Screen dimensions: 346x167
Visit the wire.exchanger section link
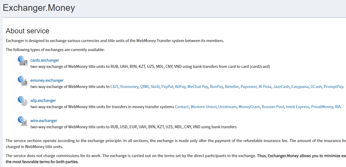click(44, 120)
